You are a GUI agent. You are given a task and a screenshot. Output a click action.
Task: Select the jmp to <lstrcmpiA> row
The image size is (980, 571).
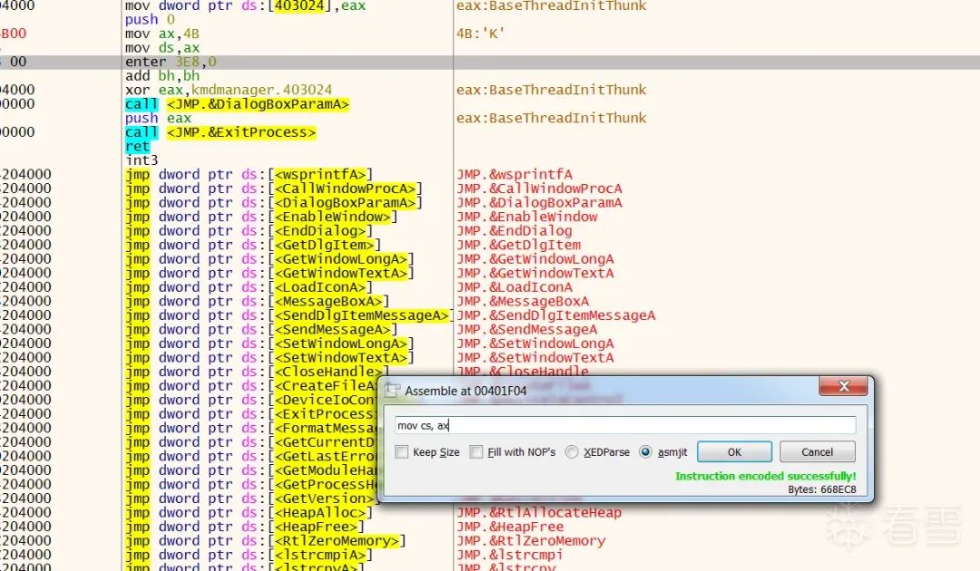249,555
